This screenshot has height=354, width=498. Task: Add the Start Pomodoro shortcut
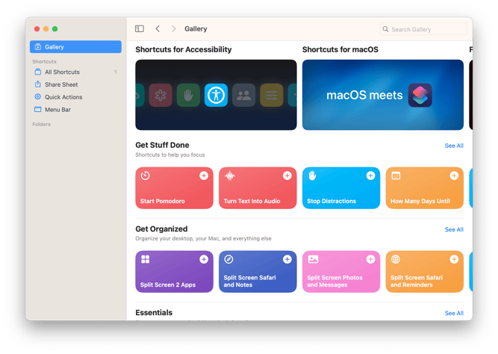(204, 176)
